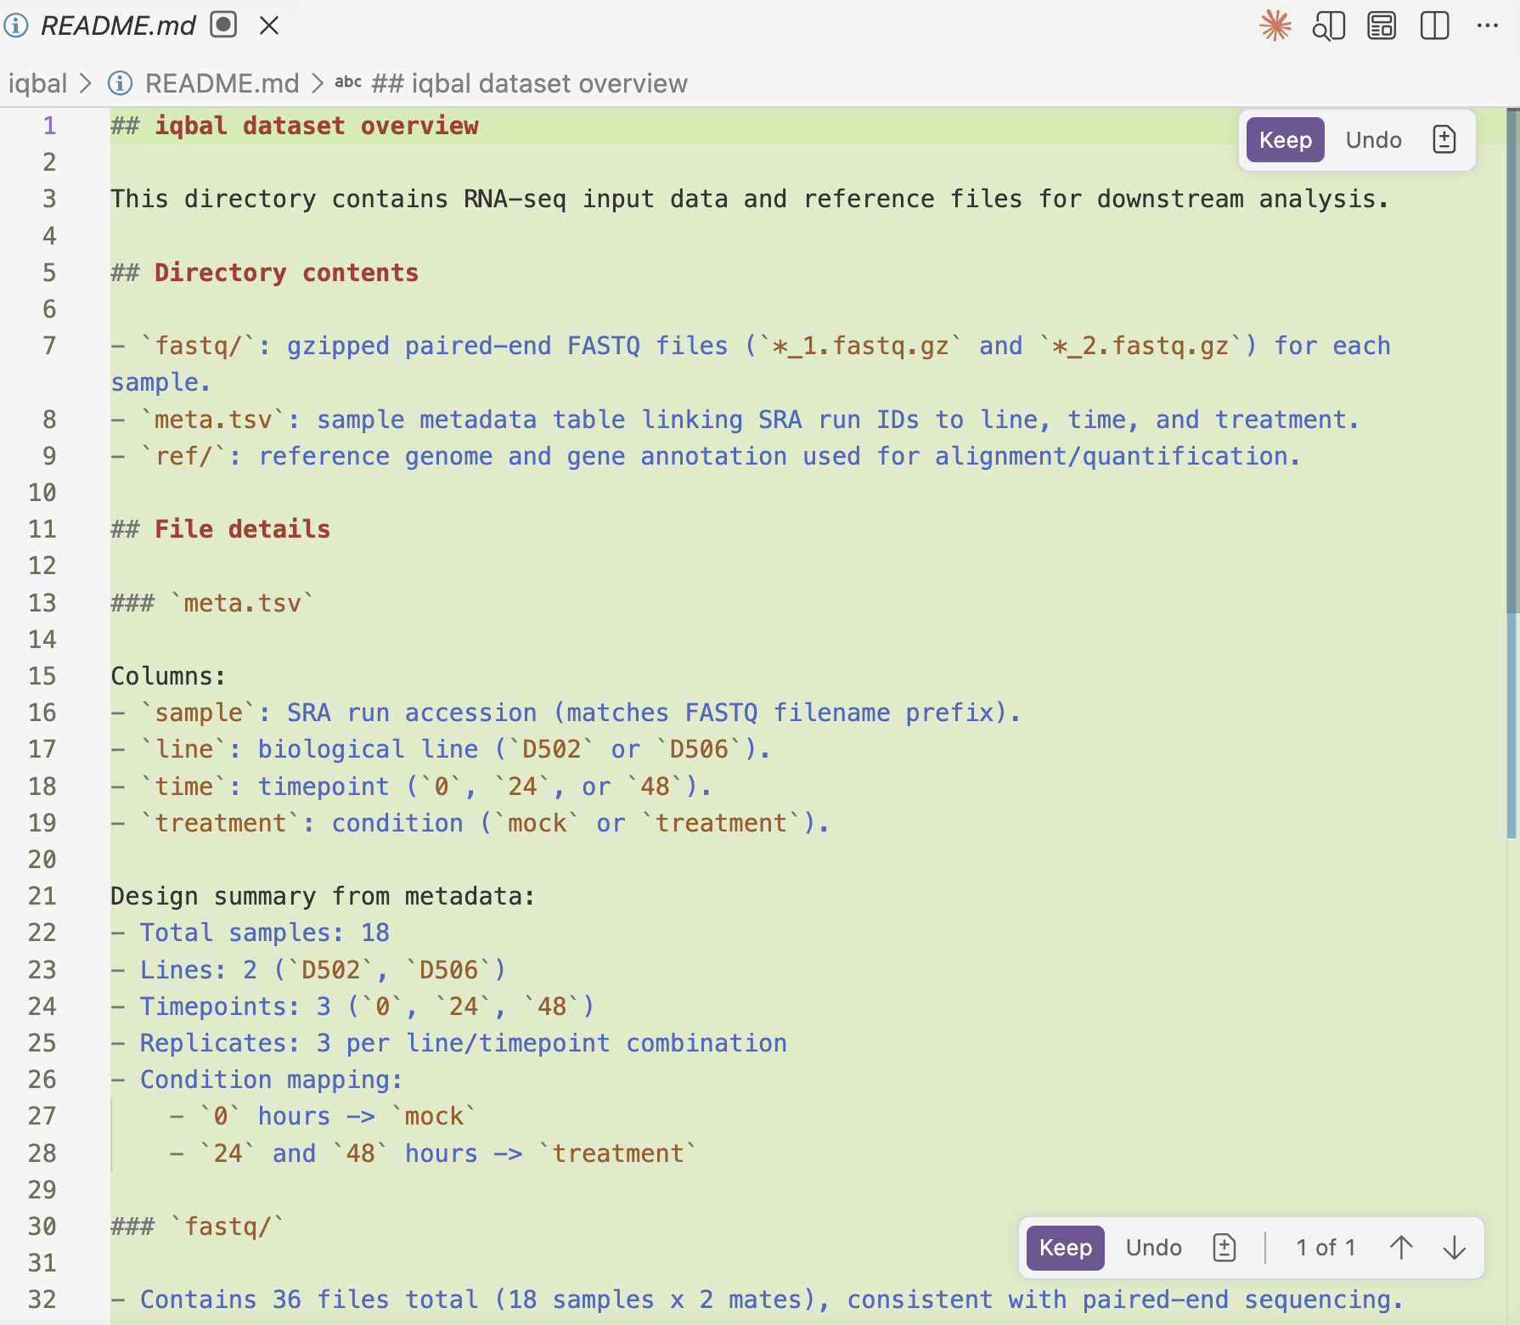Place cursor in heading '## Directory contents'
Screen dimensions: 1520x1325
[x=264, y=273]
